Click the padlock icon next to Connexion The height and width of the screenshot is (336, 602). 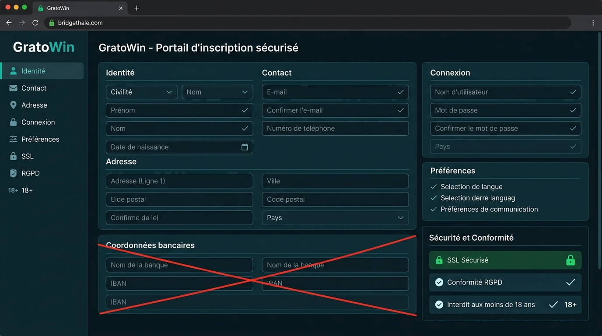coord(13,122)
